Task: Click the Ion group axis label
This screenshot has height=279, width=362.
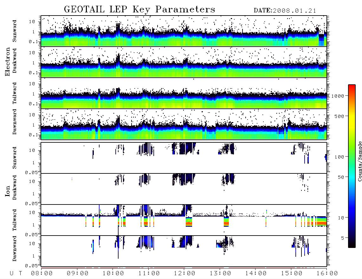Action: [8, 191]
